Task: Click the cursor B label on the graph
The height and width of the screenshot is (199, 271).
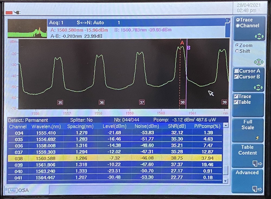Action: [189, 48]
